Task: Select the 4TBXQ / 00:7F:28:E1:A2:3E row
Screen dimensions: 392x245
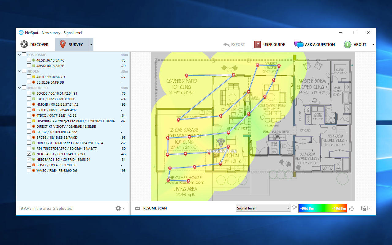Action: tap(73, 115)
